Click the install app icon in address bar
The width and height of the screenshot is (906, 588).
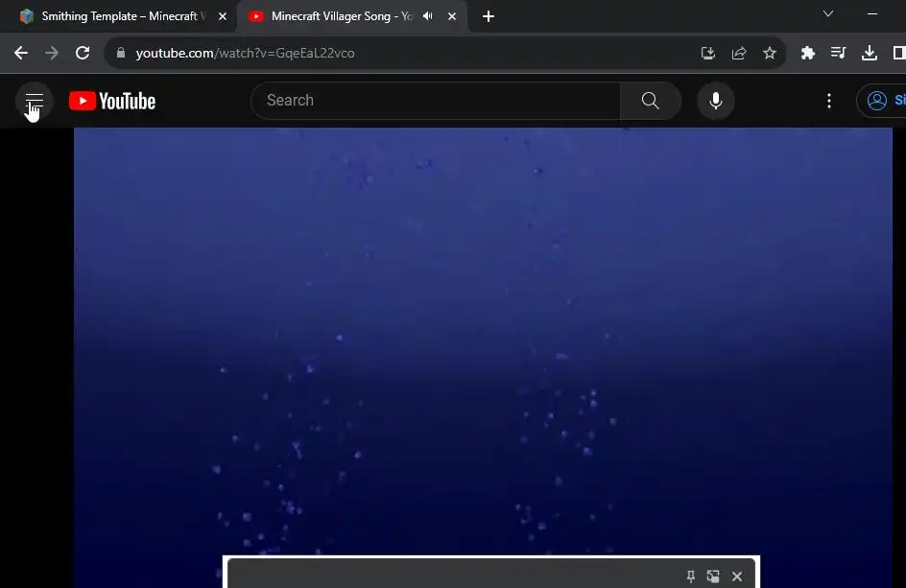click(708, 53)
